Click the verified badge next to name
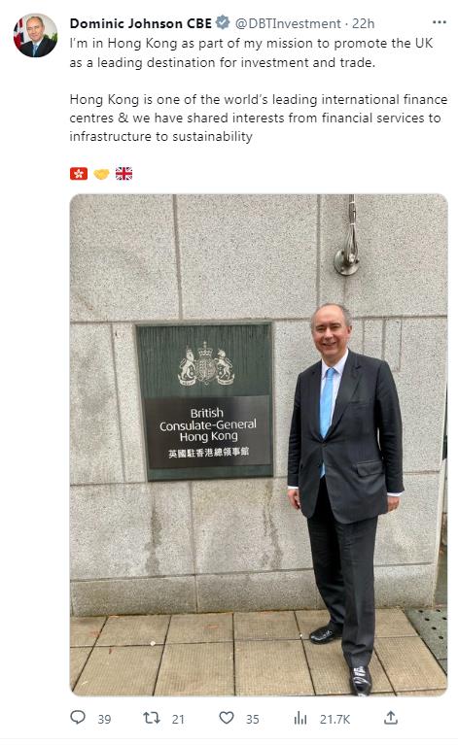Screen dimensions: 458x745 click(x=223, y=22)
